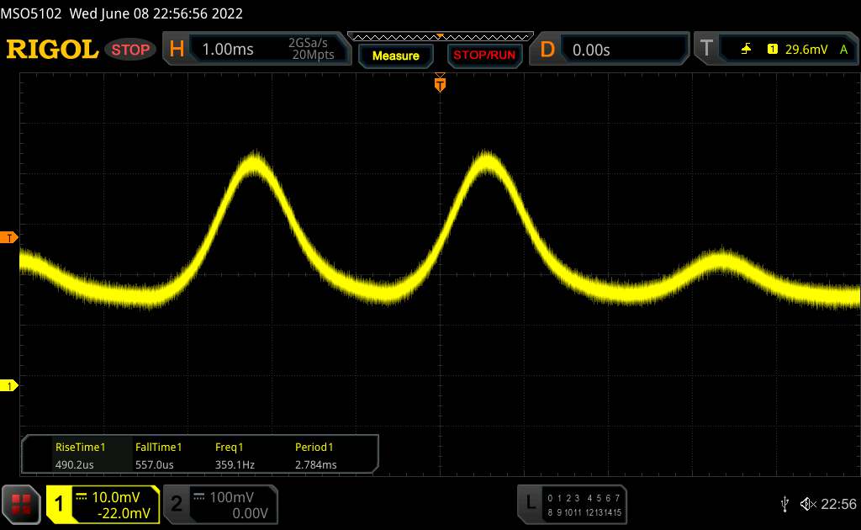The width and height of the screenshot is (861, 530).
Task: Click the rising edge trigger type icon
Action: point(746,50)
